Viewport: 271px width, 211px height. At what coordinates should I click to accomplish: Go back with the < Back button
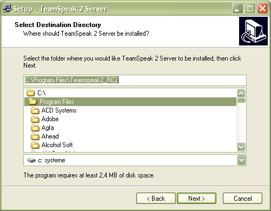click(156, 199)
